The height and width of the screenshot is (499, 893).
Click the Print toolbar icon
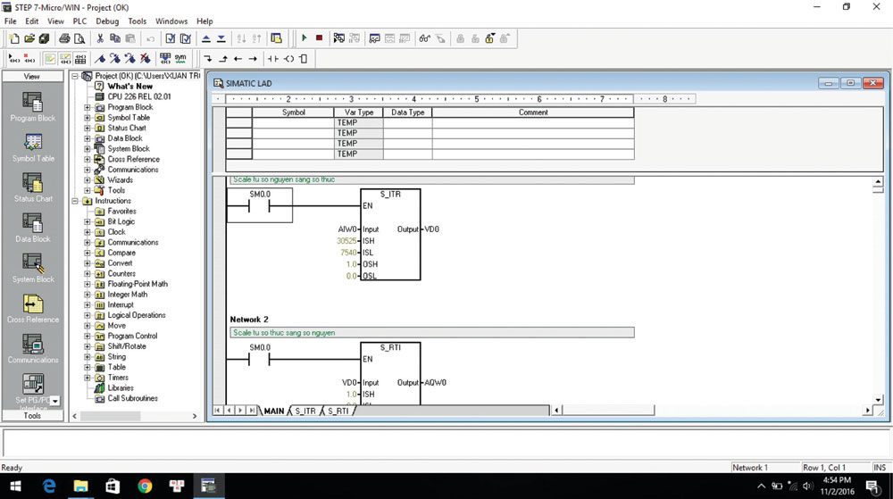(x=64, y=38)
